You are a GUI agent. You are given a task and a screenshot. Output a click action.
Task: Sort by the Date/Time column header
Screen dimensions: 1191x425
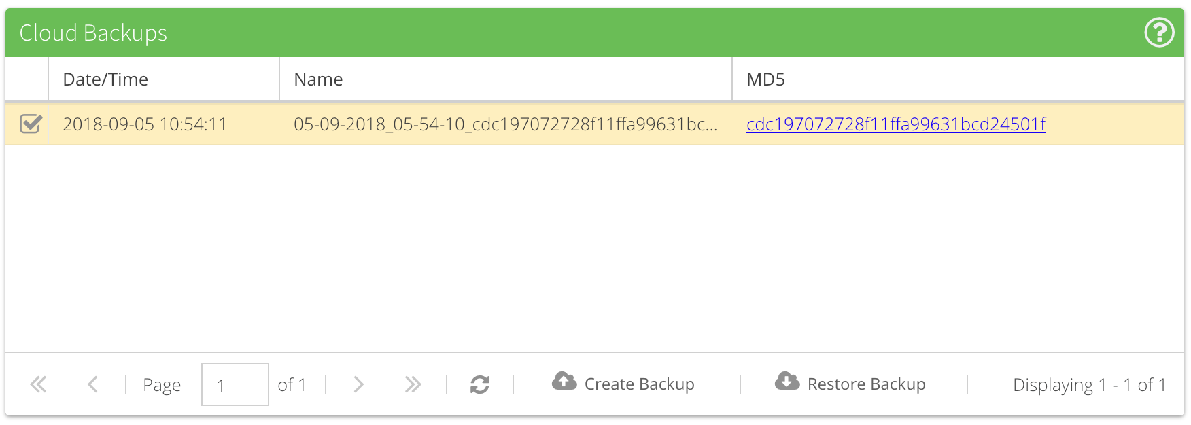tap(105, 79)
